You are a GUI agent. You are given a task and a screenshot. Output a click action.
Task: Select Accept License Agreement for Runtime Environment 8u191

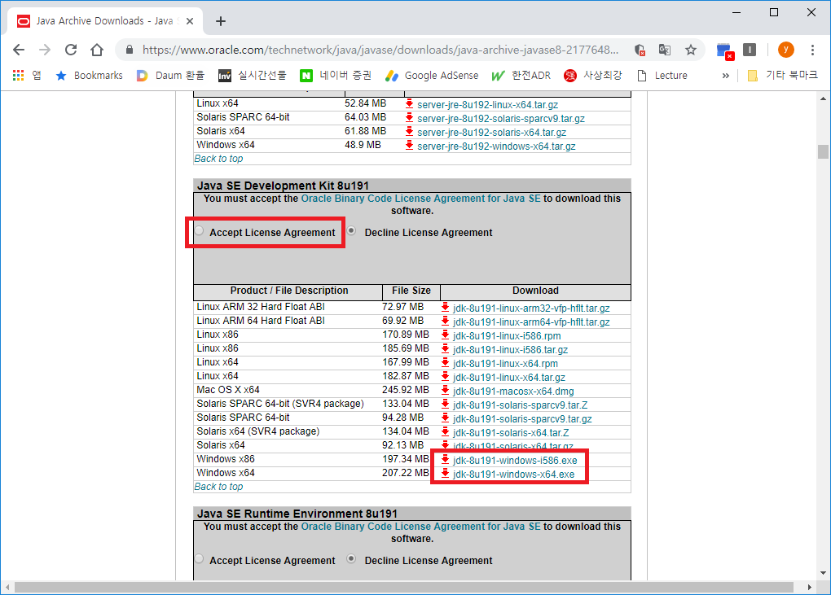click(200, 560)
